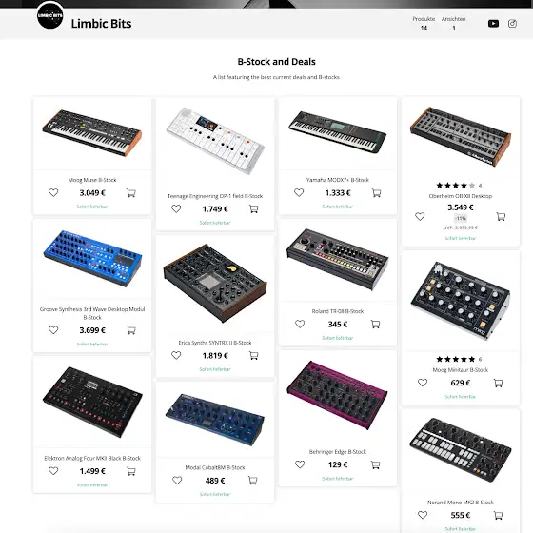Image resolution: width=533 pixels, height=533 pixels.
Task: Add Roland TR-08 B-Stock to cart
Action: click(x=375, y=325)
